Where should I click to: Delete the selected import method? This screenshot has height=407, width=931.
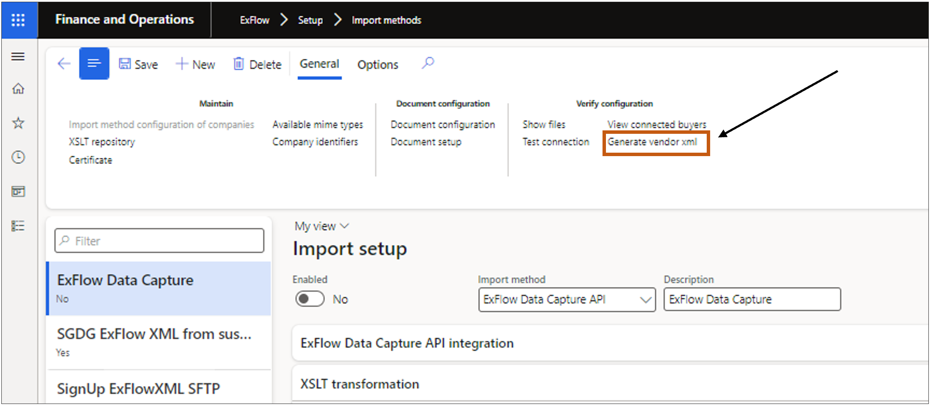(x=257, y=64)
